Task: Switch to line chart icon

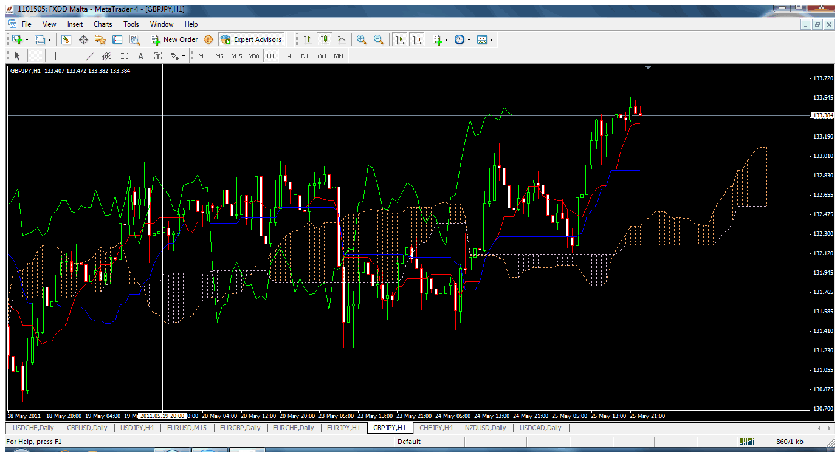Action: click(x=342, y=39)
